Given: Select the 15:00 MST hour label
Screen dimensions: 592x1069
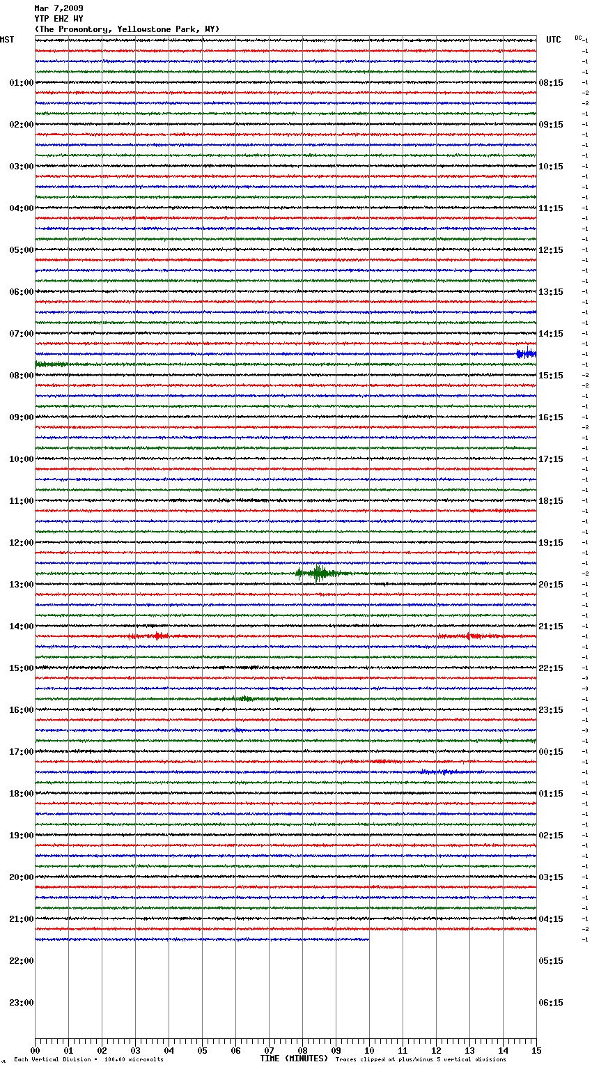Looking at the screenshot, I should [22, 668].
